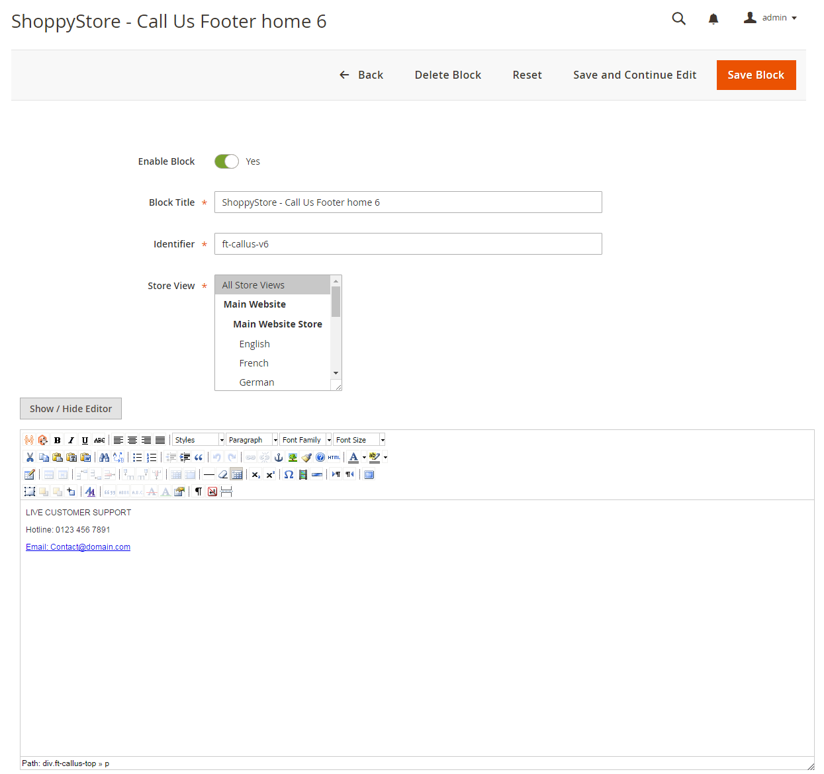The height and width of the screenshot is (774, 824).
Task: Click the Store View list down arrow
Action: tap(336, 373)
